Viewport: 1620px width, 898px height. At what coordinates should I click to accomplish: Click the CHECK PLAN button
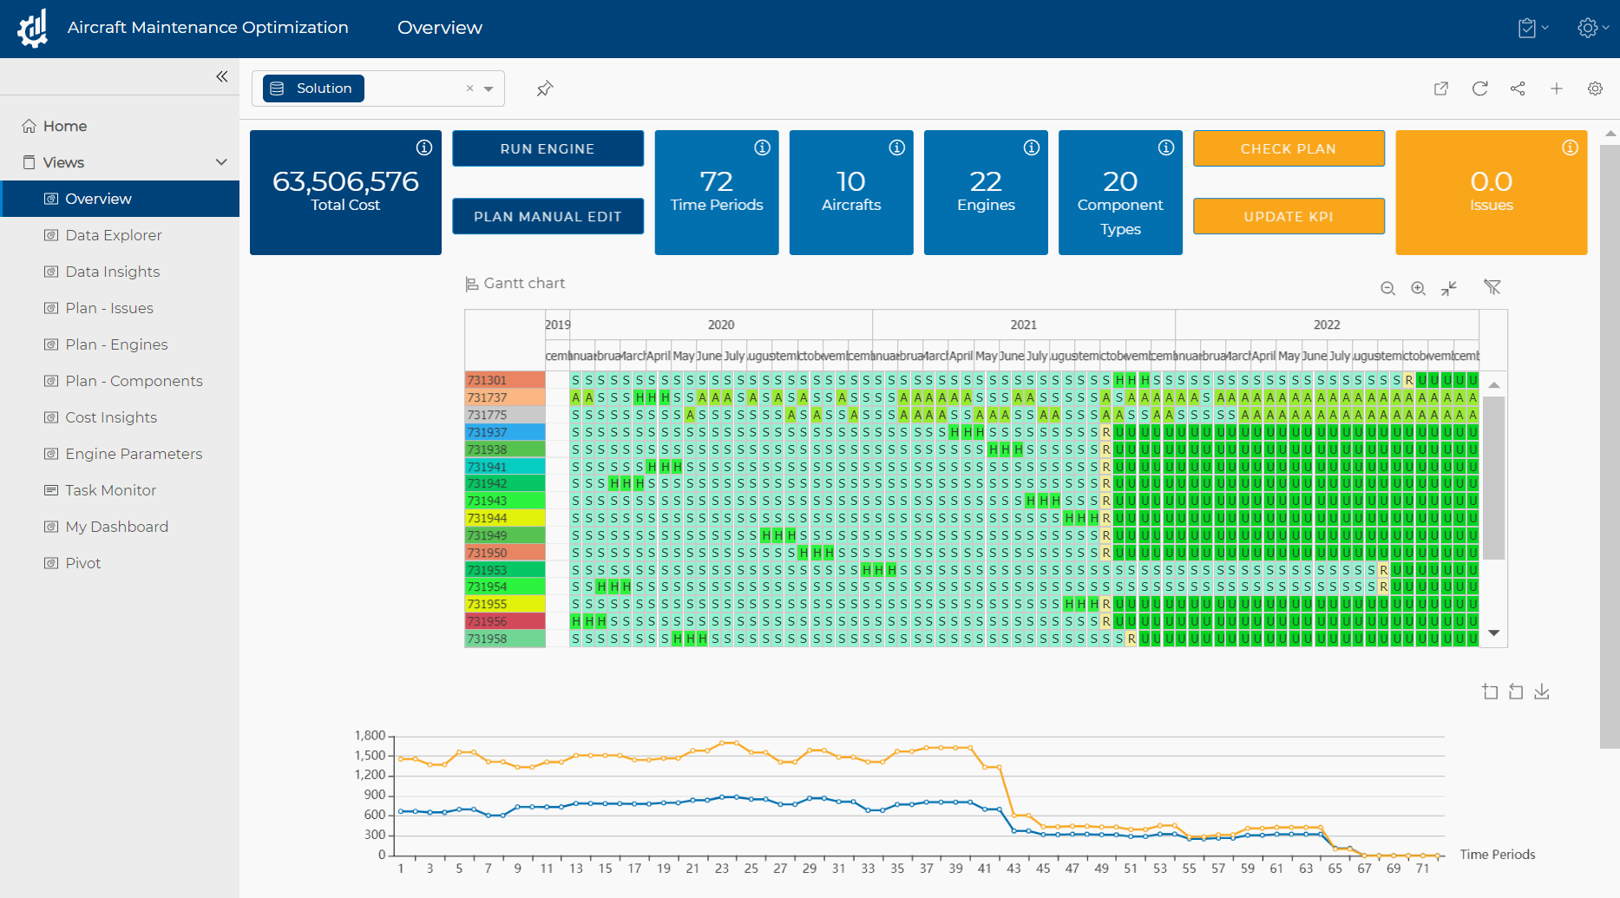coord(1288,148)
